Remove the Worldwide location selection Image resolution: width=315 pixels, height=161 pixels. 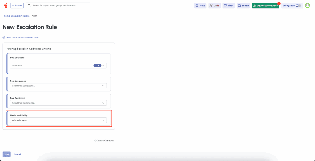[99, 65]
